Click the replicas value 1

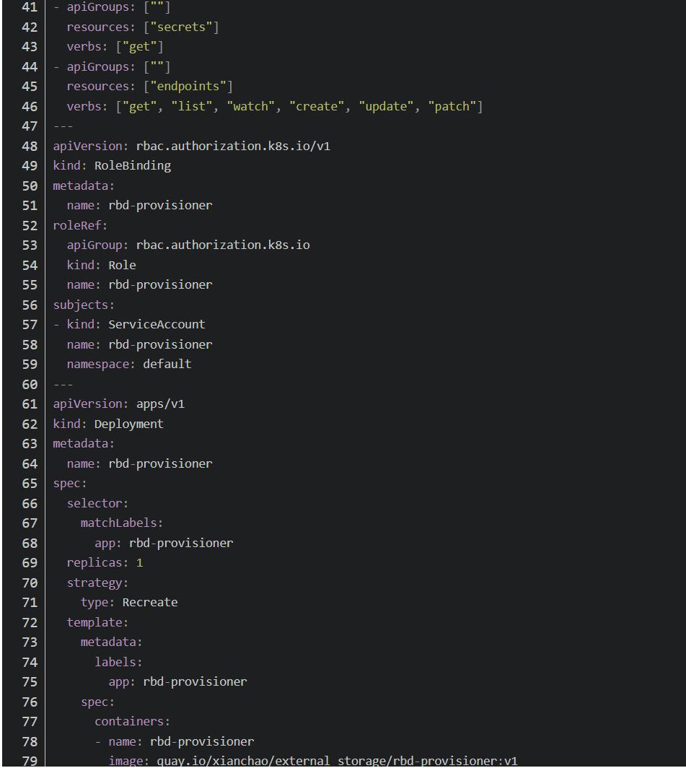139,563
